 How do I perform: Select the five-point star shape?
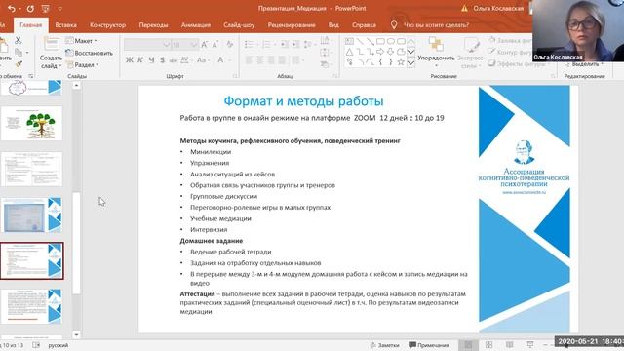[401, 62]
